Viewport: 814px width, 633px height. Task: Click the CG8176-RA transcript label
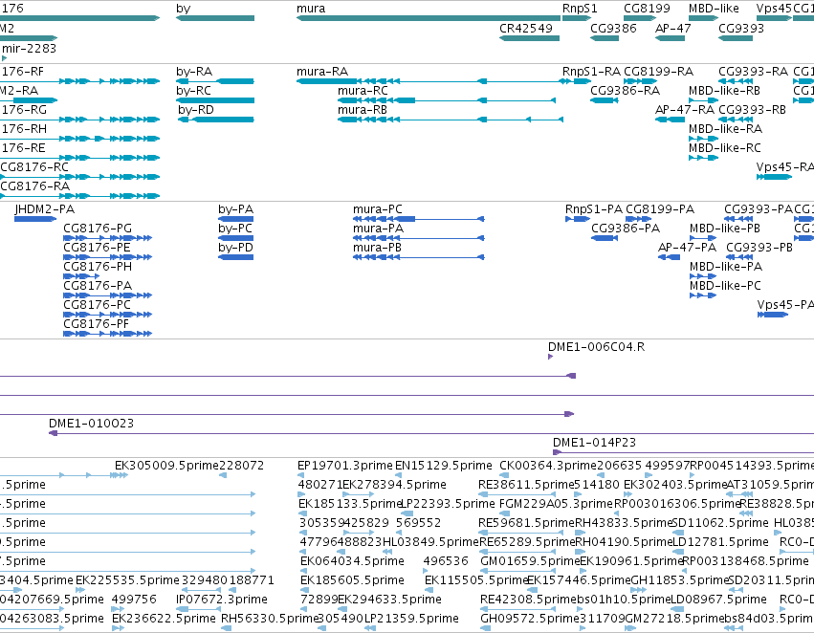pos(34,186)
